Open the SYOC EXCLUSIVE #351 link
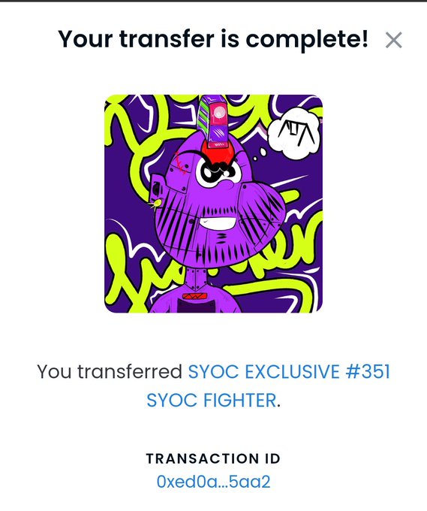The width and height of the screenshot is (427, 511). [289, 371]
